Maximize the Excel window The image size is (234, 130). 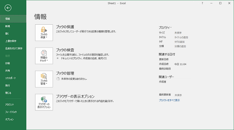[x=220, y=3]
